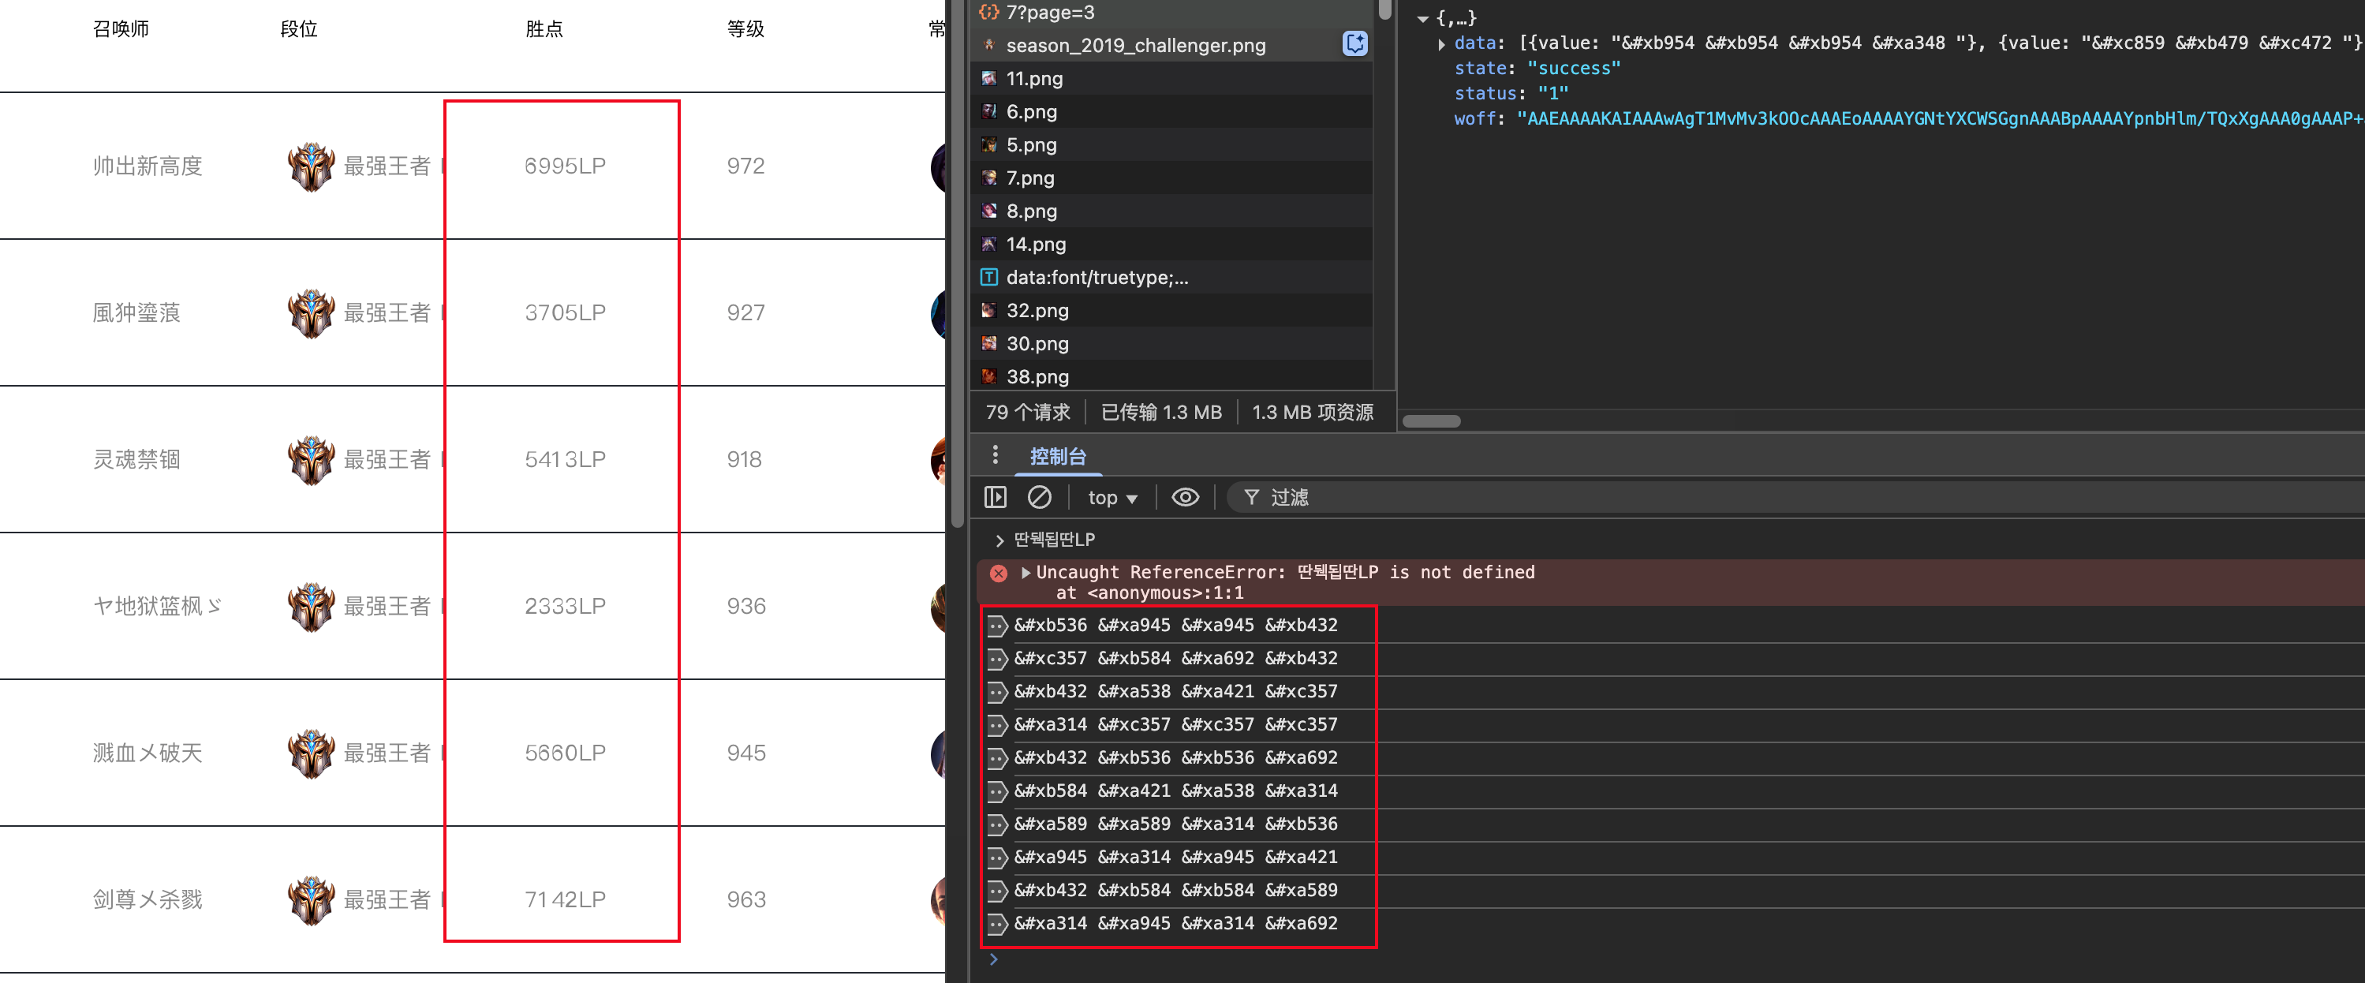The height and width of the screenshot is (983, 2365).
Task: Switch to the 控制台 tab
Action: [x=1058, y=456]
